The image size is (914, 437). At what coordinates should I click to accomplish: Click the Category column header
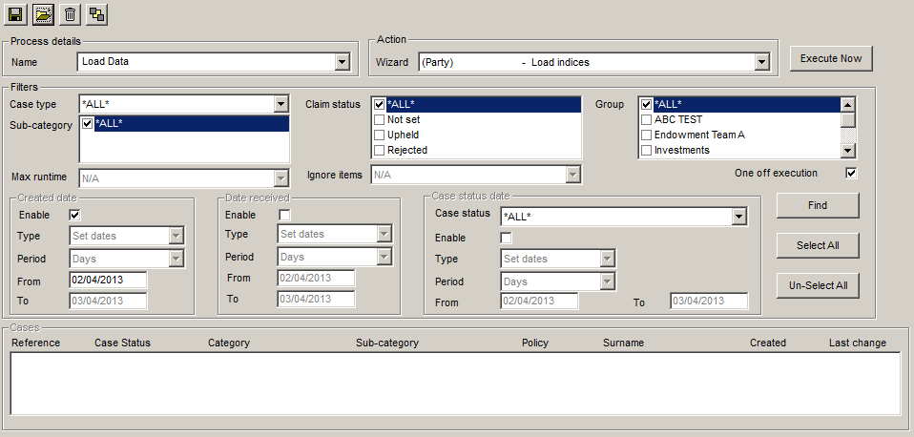[229, 343]
